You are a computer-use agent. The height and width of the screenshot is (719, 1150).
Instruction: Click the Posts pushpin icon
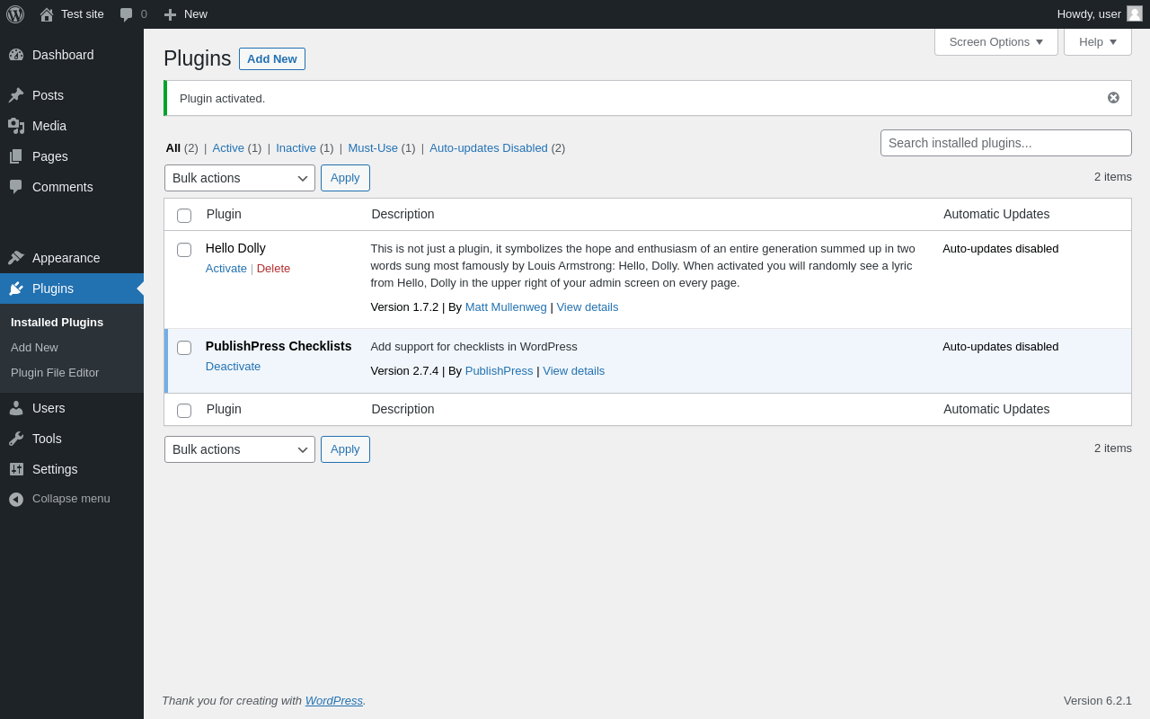(16, 95)
